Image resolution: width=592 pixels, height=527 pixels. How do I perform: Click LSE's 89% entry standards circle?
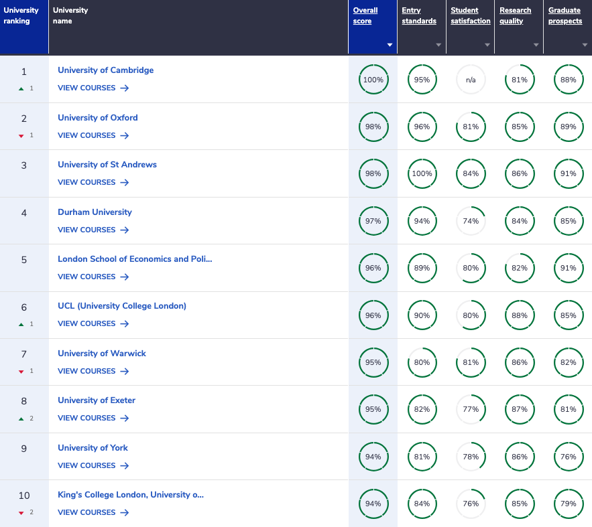click(x=422, y=268)
